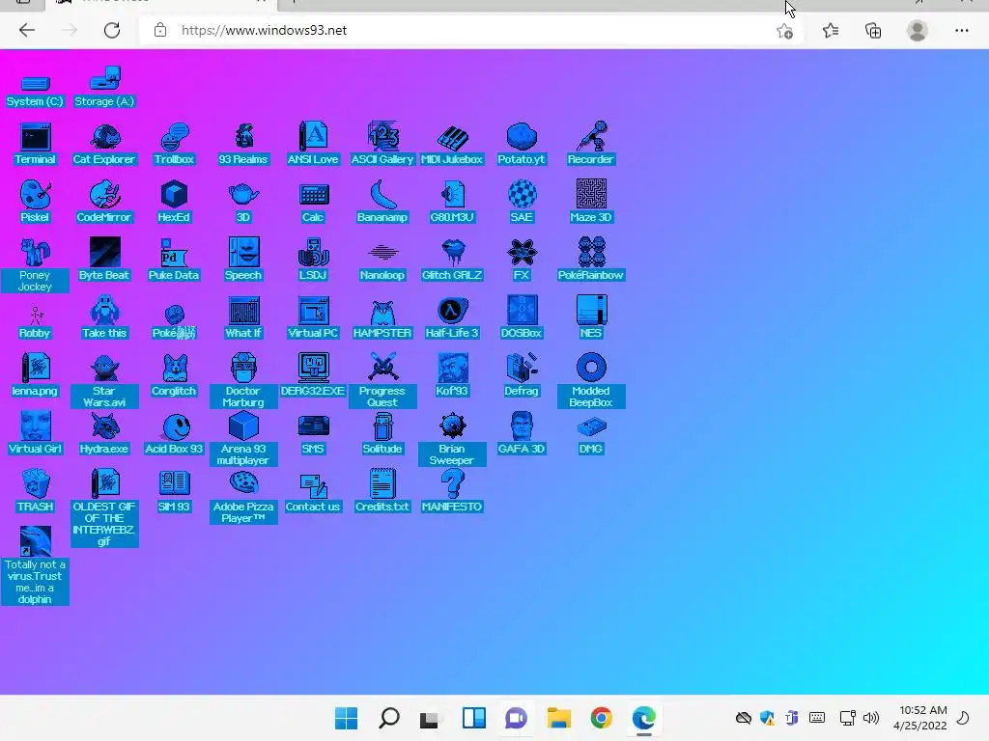Open File Explorer from the taskbar
989x741 pixels.
[x=559, y=718]
